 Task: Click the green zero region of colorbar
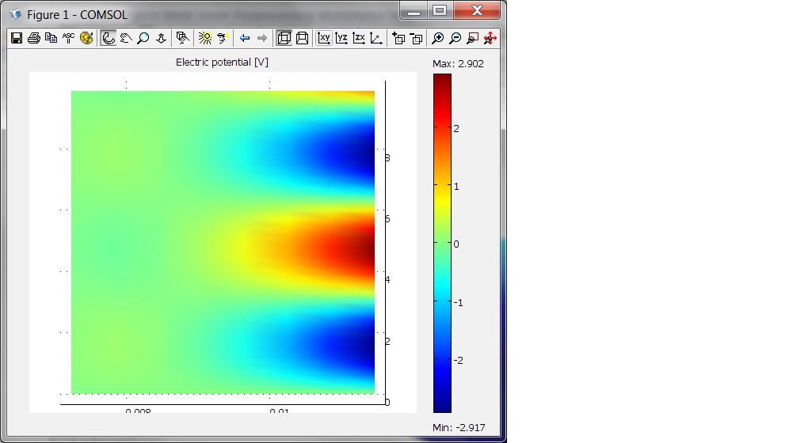tap(442, 243)
